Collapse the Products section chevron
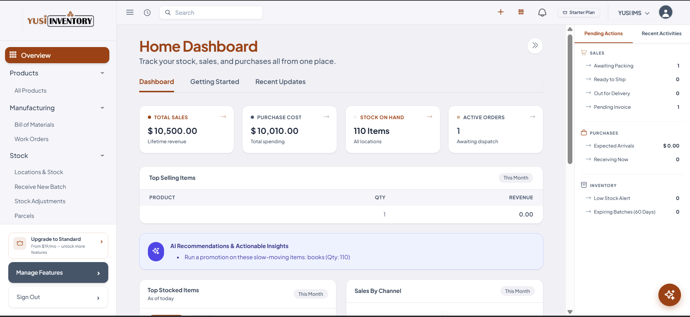690x317 pixels. coord(102,73)
